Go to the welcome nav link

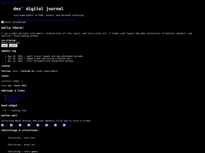point(18,20)
